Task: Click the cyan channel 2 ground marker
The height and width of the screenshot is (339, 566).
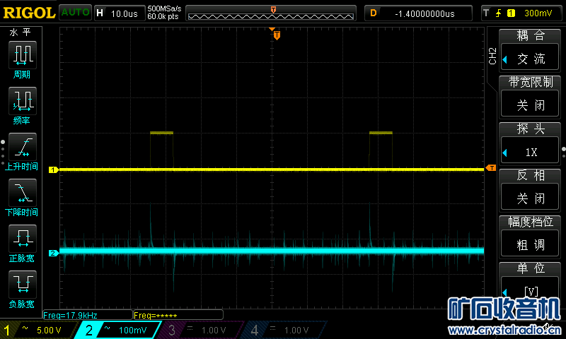Action: tap(52, 253)
